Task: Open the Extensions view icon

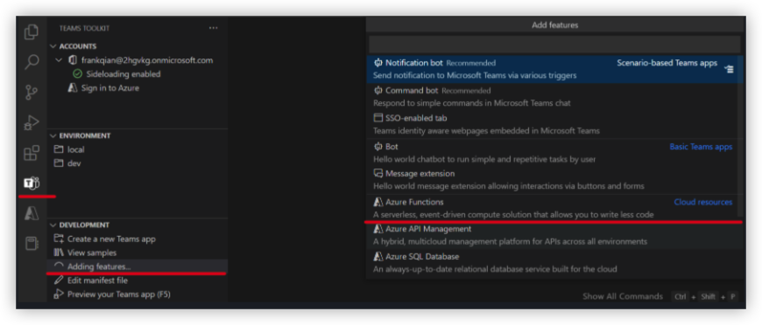Action: pyautogui.click(x=32, y=153)
